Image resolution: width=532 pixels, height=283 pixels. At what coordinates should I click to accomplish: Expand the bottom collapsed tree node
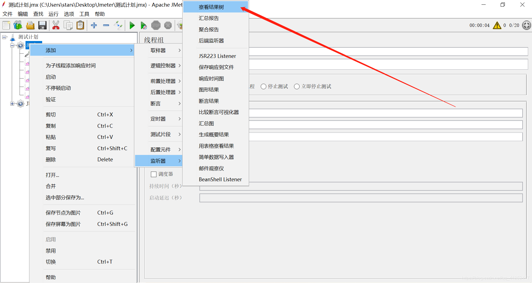(12, 104)
